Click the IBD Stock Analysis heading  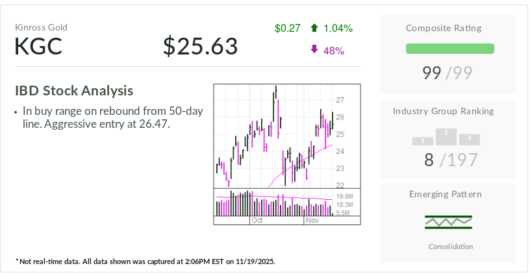(x=74, y=91)
